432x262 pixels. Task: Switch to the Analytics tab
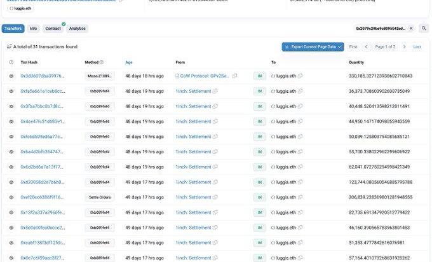(x=77, y=29)
